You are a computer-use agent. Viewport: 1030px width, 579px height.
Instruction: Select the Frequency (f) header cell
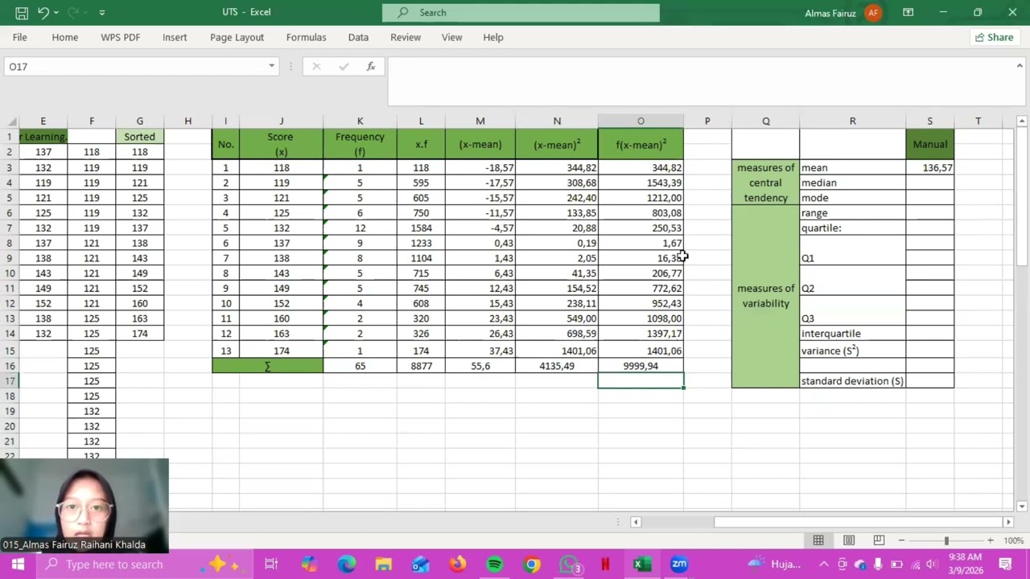coord(360,145)
